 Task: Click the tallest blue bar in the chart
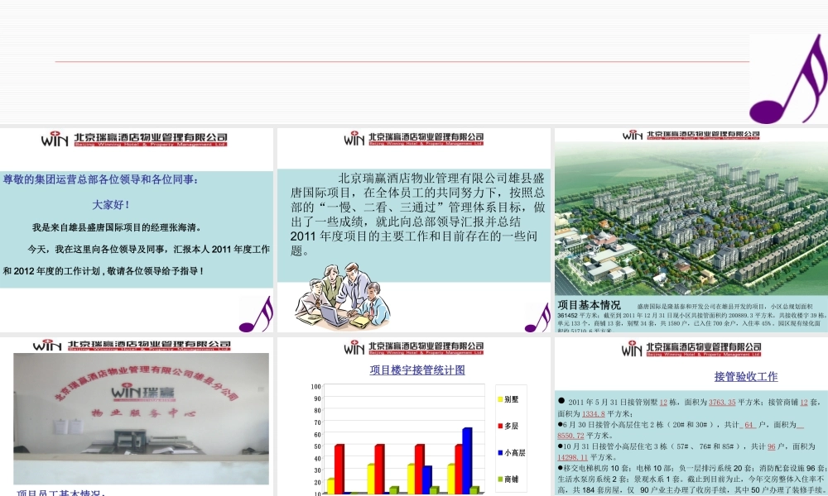click(467, 460)
